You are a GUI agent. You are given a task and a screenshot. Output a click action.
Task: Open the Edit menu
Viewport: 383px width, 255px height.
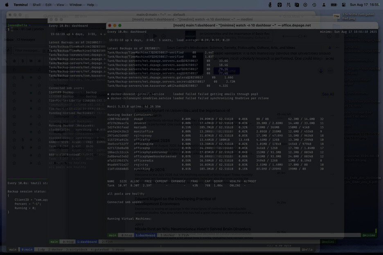[48, 4]
